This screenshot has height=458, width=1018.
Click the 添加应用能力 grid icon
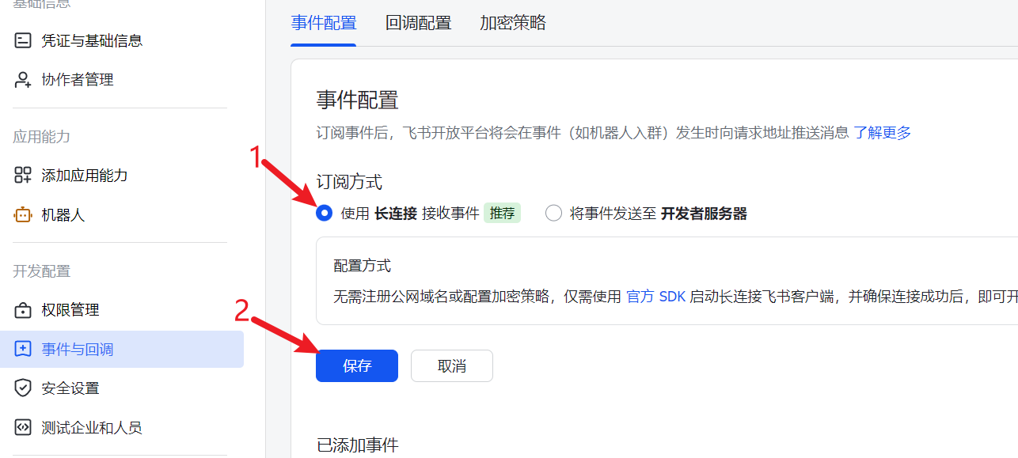pyautogui.click(x=23, y=176)
